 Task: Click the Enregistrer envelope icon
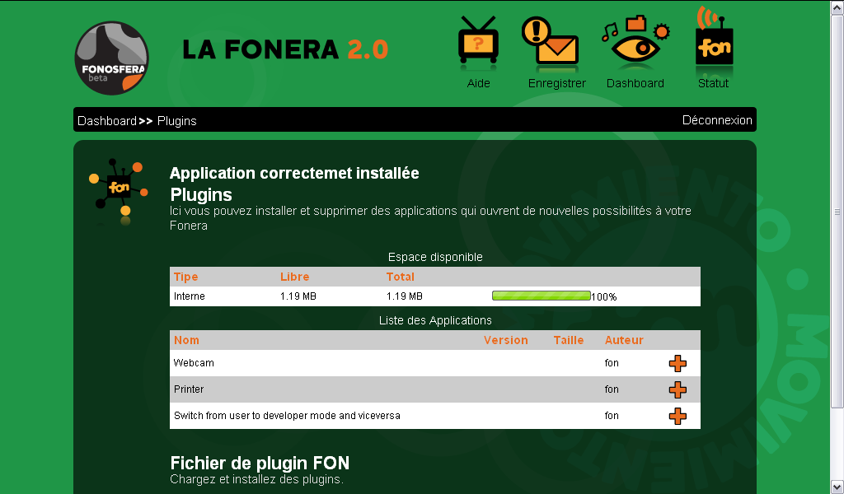point(550,42)
